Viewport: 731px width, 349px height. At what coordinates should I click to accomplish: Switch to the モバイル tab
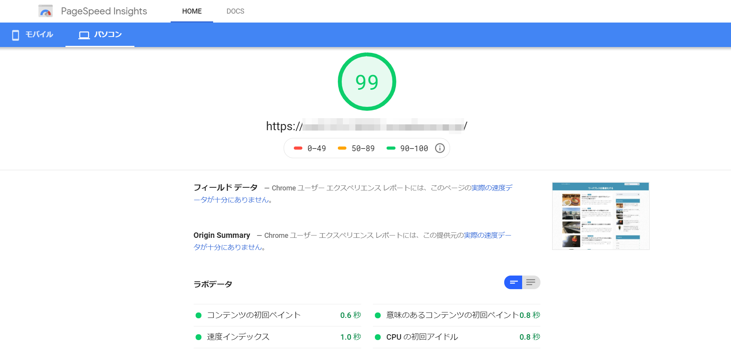[33, 35]
